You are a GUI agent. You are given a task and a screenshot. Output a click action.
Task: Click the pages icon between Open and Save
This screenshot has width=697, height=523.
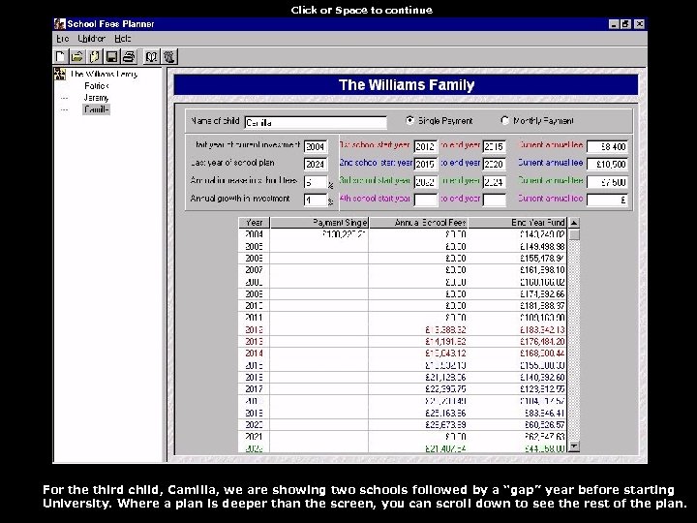tap(94, 56)
